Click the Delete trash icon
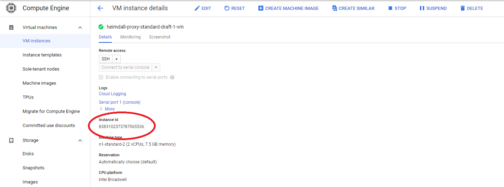Viewport: 504px width, 187px height. [463, 8]
